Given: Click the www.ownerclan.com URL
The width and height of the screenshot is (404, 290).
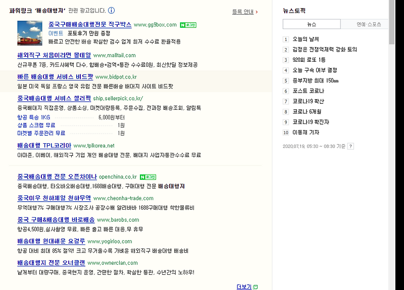Looking at the screenshot, I should tap(113, 263).
